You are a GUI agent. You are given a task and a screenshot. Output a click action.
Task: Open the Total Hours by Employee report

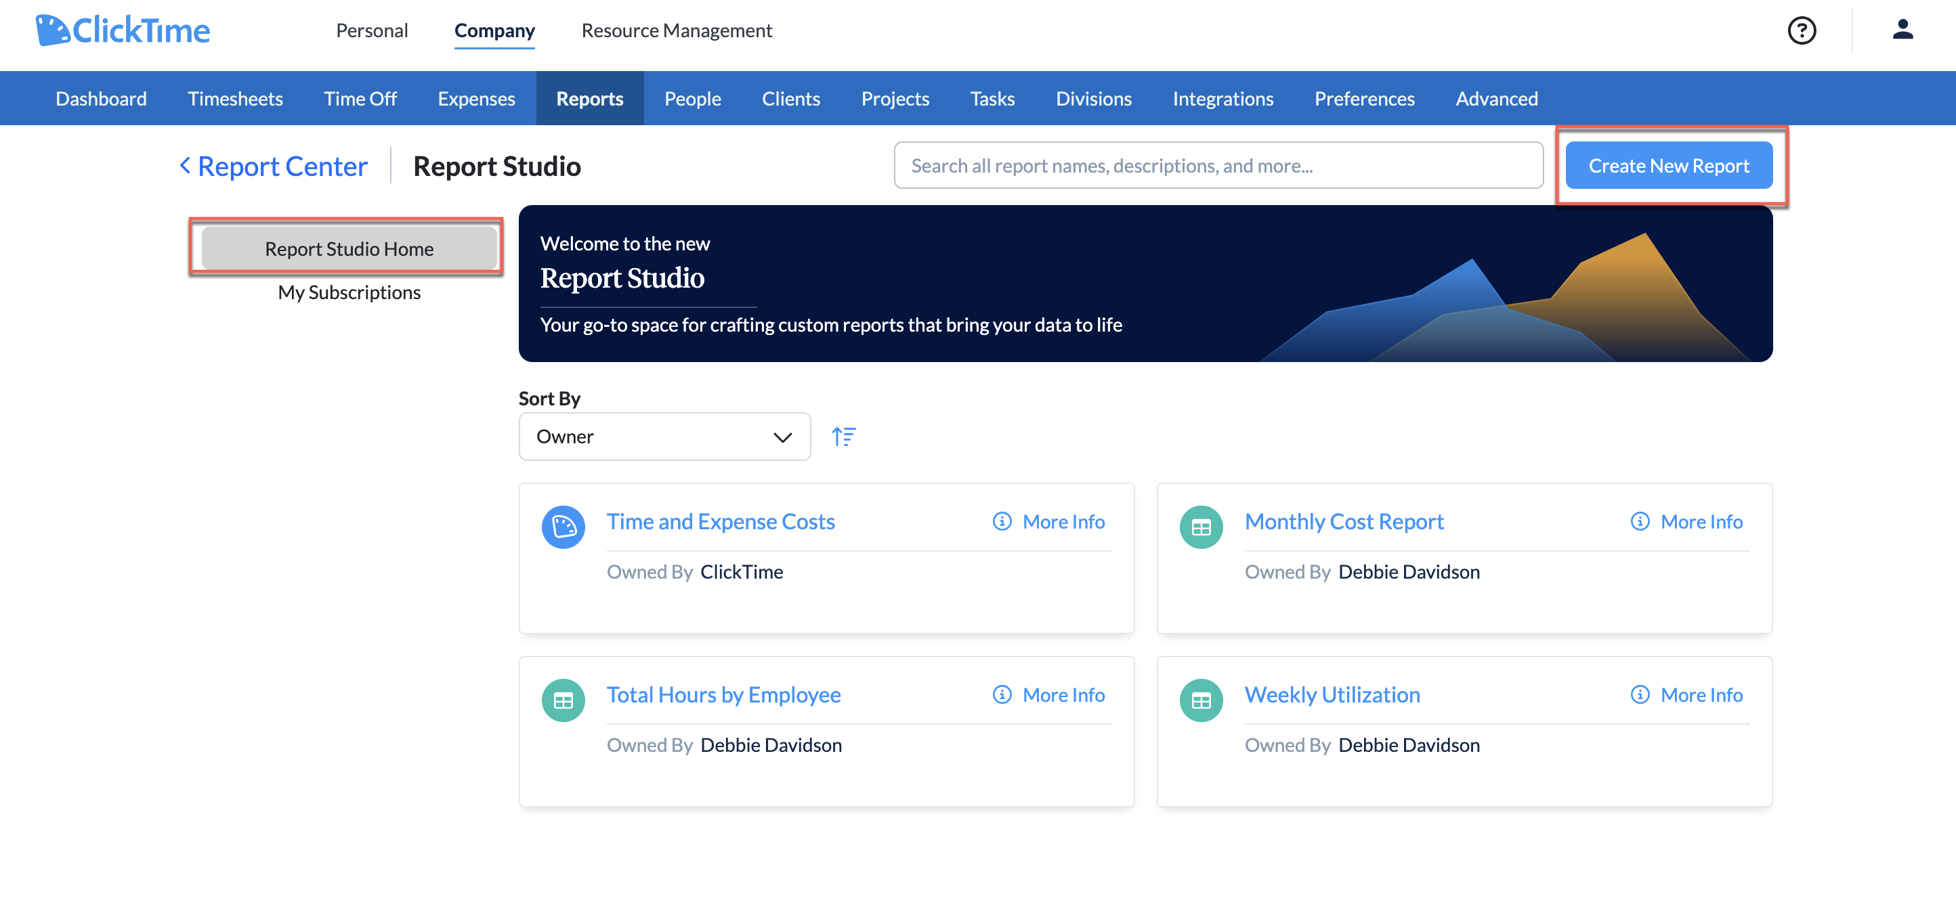pyautogui.click(x=723, y=694)
